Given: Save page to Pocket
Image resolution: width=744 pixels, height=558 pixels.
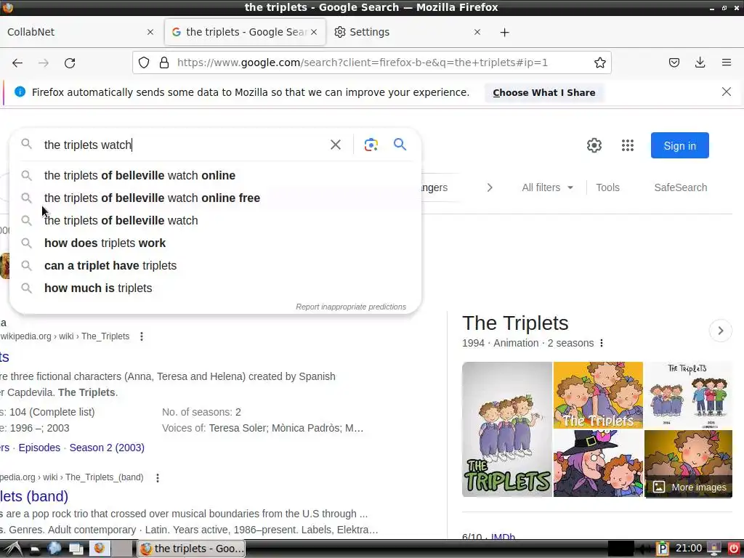Looking at the screenshot, I should point(674,62).
